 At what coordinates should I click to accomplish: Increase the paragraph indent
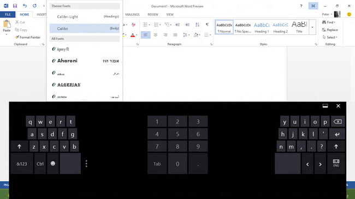tap(187, 25)
